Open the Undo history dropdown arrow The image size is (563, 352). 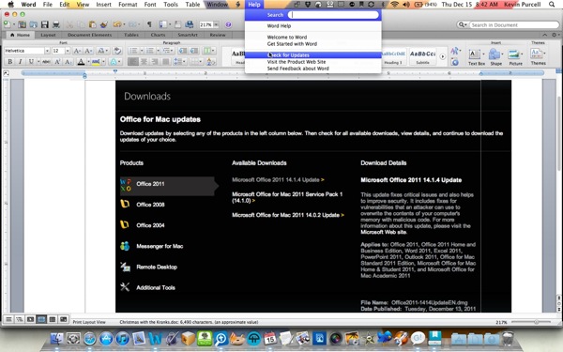tap(124, 24)
